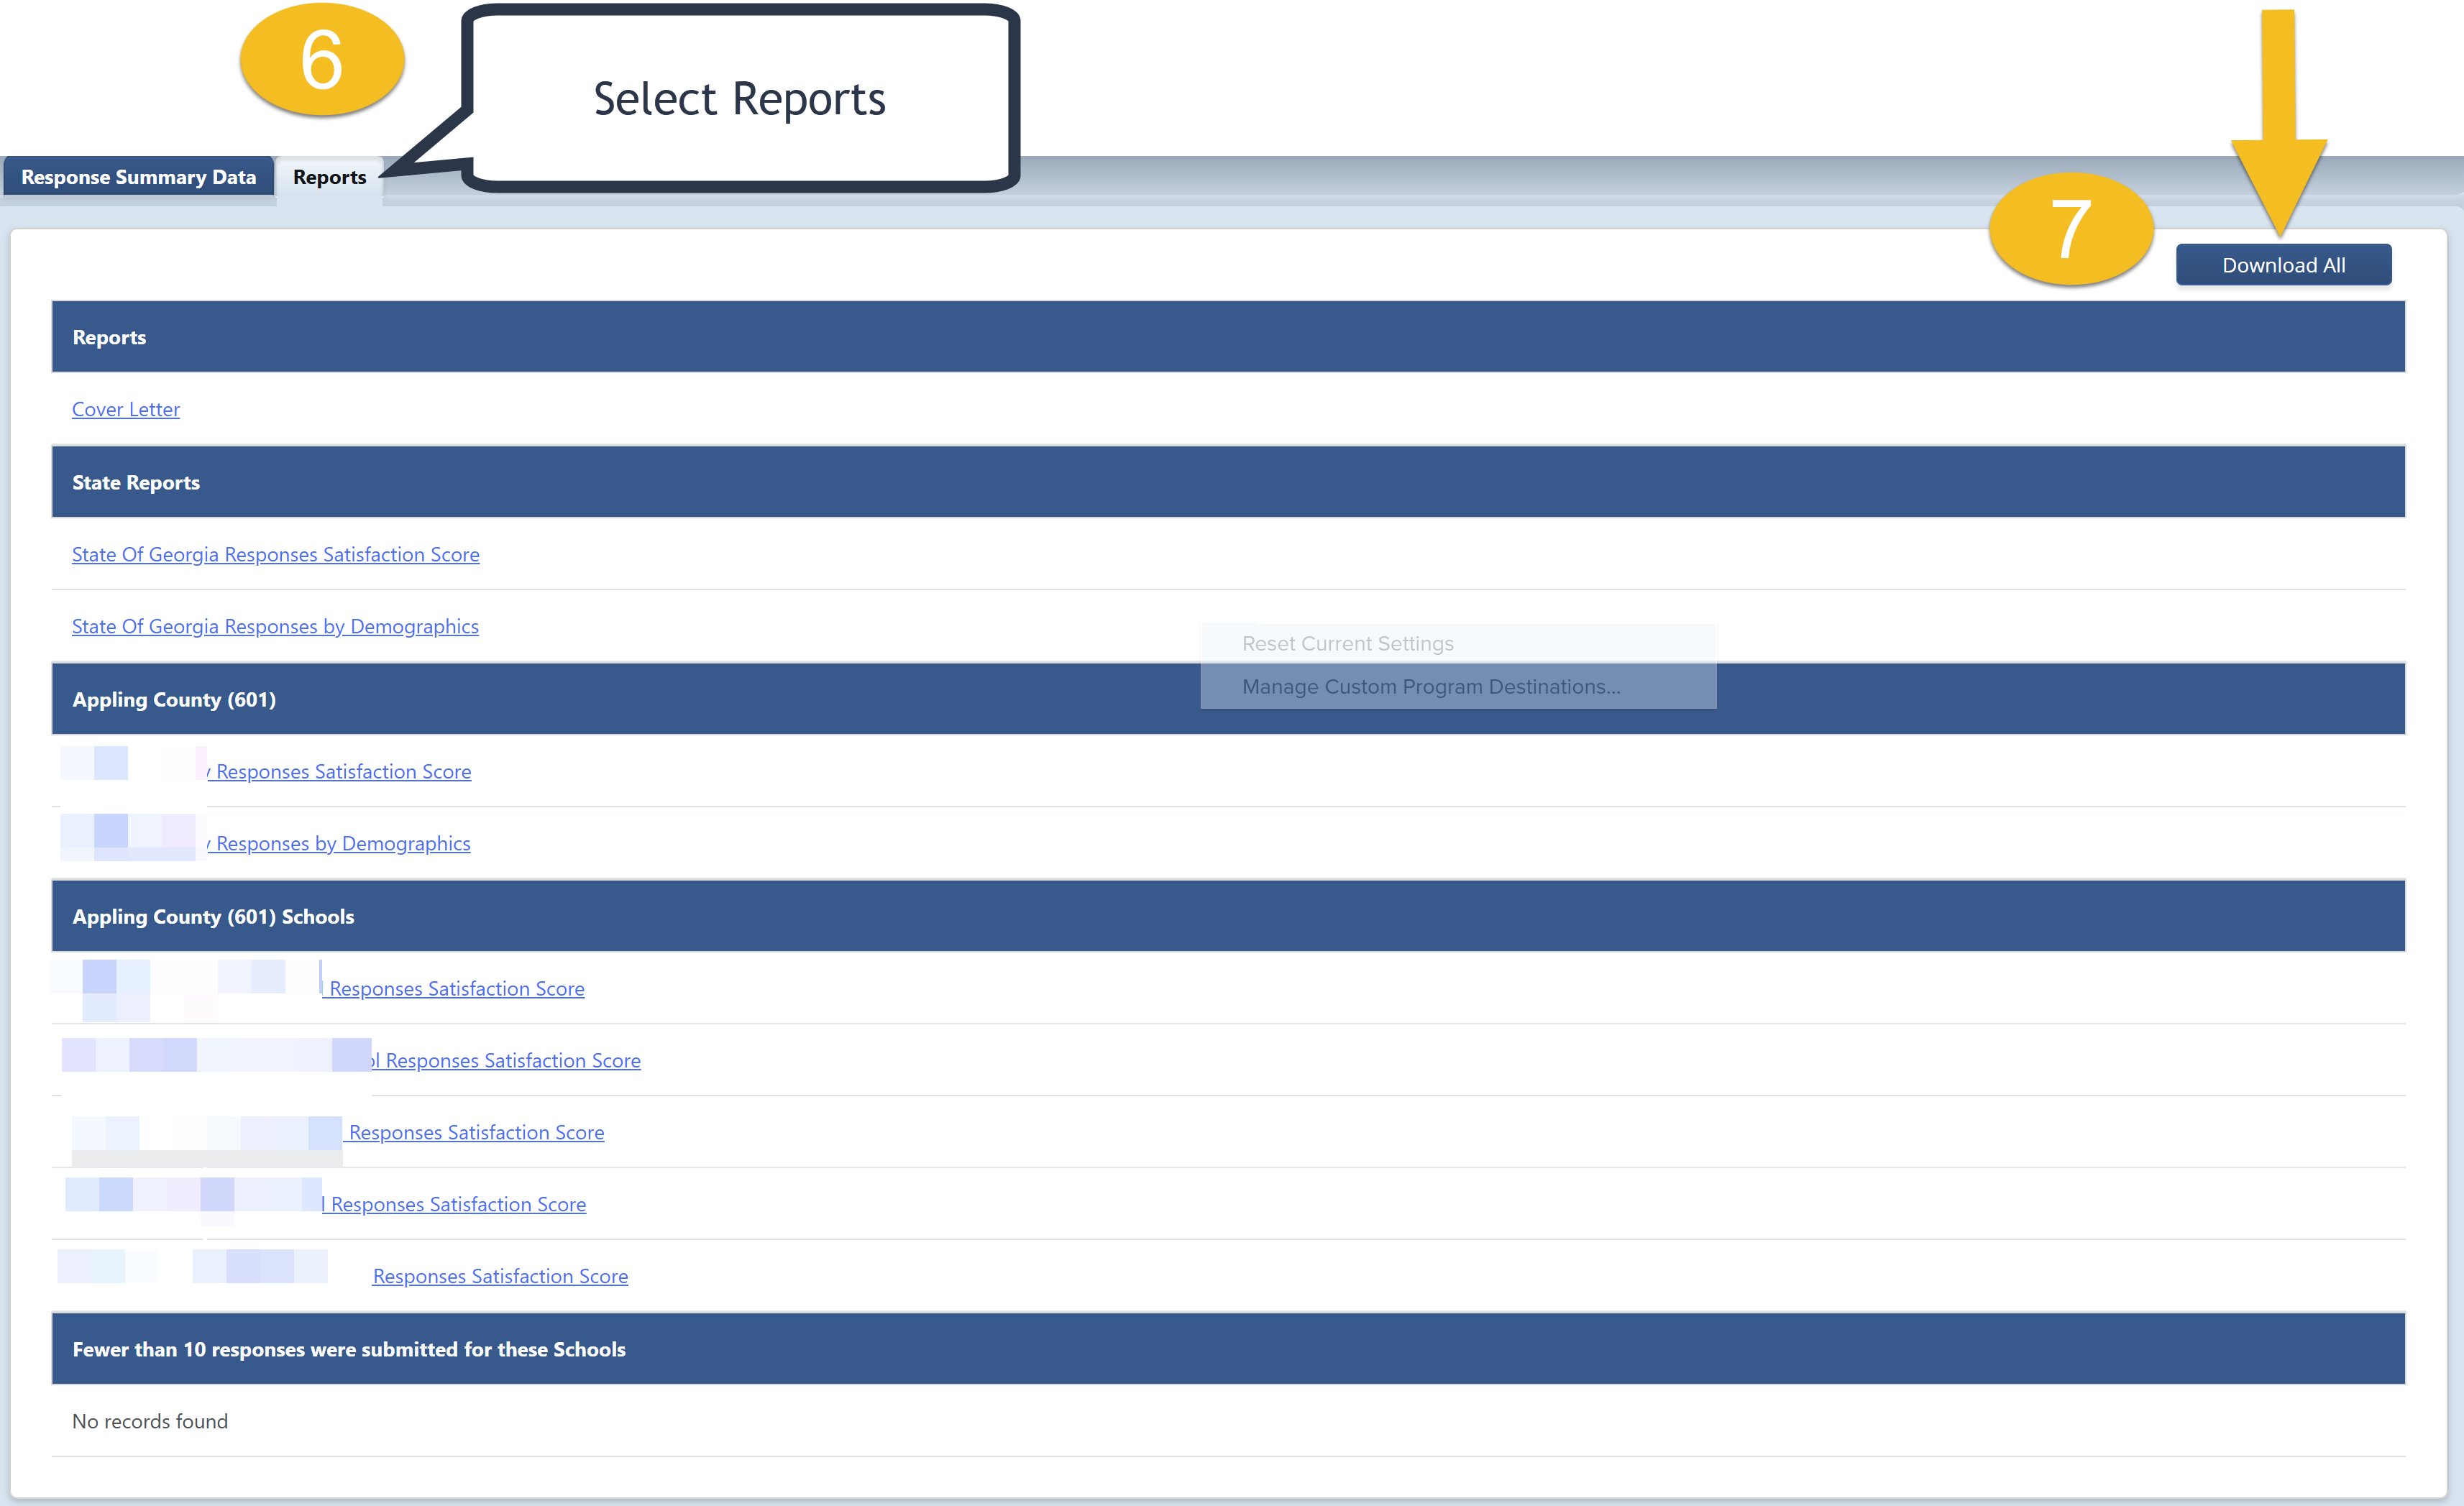
Task: Choose Manage Custom Program Destinations menu entry
Action: [1430, 686]
